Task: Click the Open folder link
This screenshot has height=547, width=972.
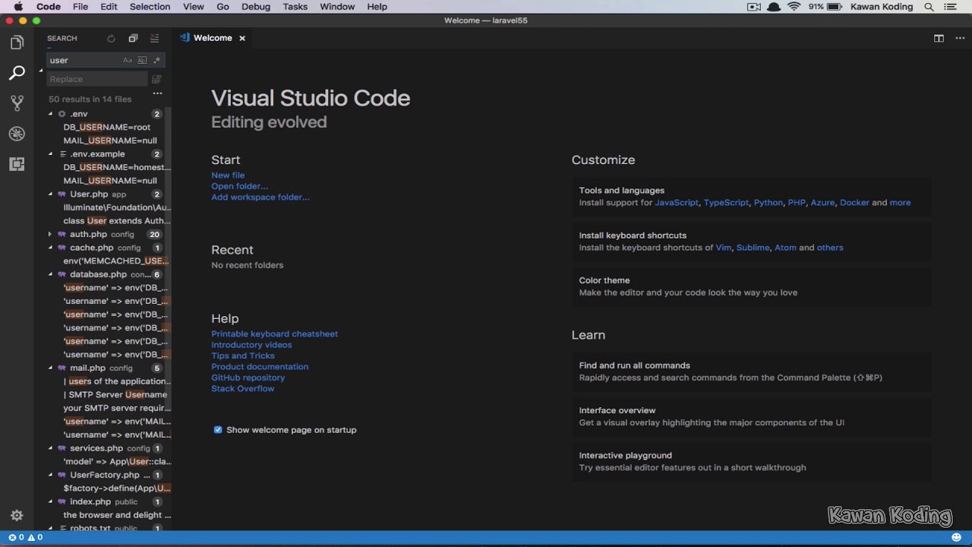Action: pos(239,186)
